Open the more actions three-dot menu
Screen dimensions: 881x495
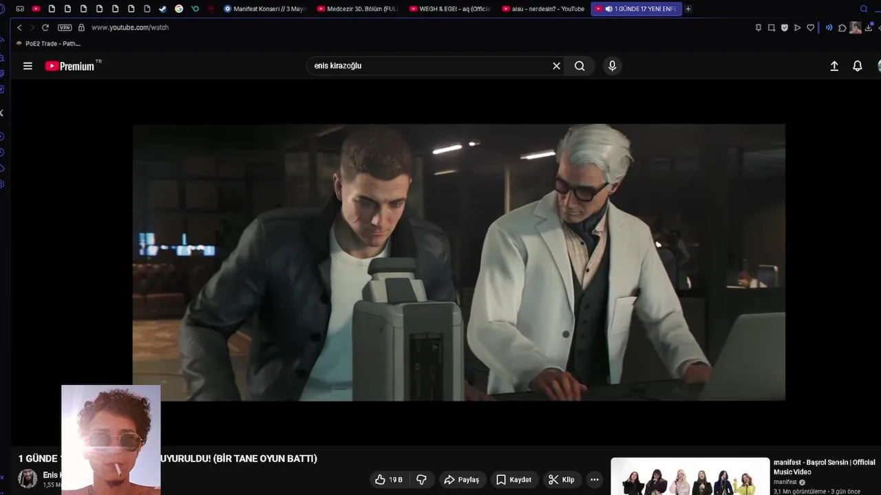click(595, 480)
